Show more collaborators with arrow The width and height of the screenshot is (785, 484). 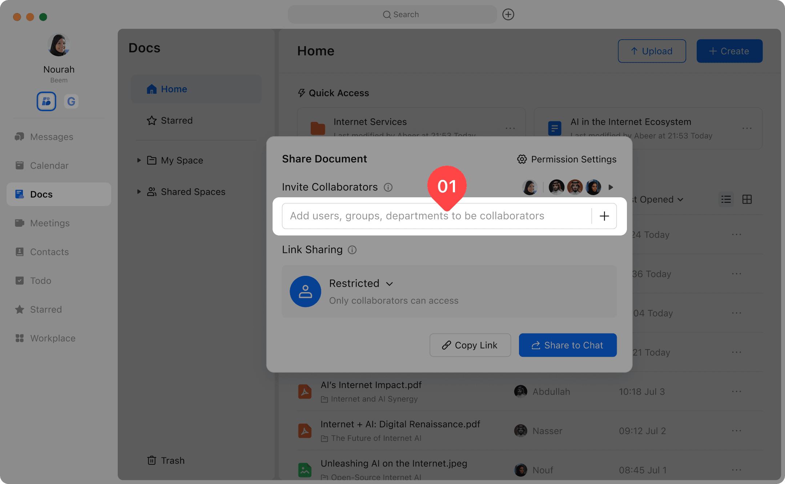(611, 187)
